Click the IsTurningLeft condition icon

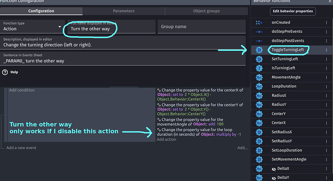click(x=259, y=68)
